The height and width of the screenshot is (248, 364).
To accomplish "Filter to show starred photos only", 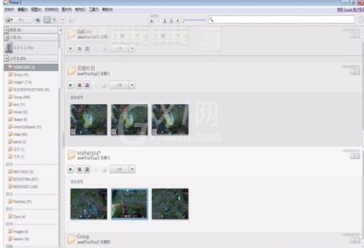I will [152, 21].
